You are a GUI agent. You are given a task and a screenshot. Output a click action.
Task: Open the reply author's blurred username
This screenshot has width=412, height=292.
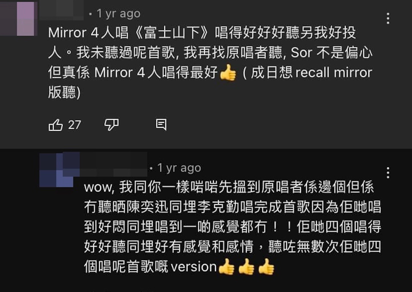pyautogui.click(x=114, y=165)
